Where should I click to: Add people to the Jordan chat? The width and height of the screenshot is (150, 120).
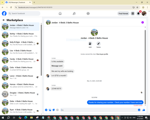pos(90,43)
